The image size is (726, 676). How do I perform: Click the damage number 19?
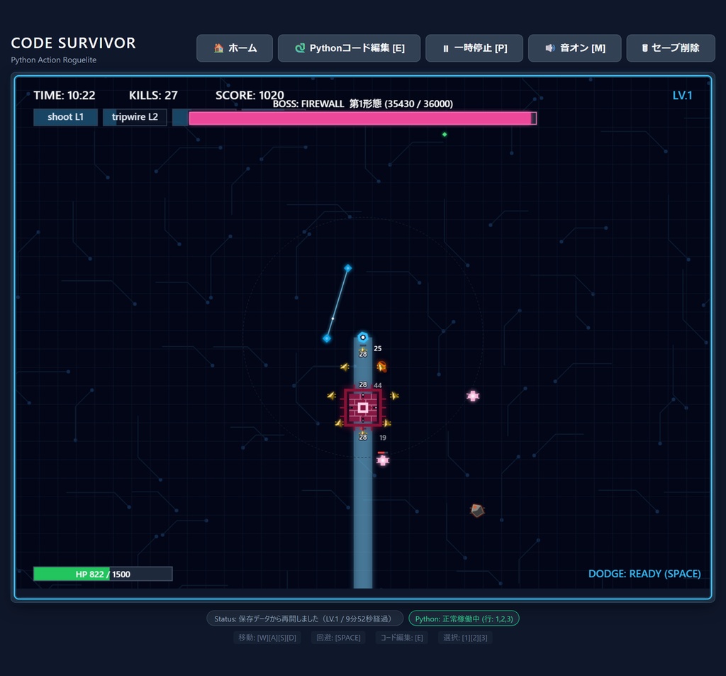coord(382,438)
